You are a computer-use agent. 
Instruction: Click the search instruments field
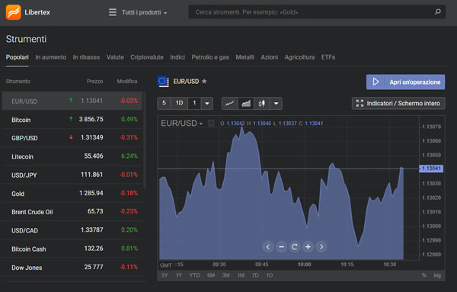[317, 12]
